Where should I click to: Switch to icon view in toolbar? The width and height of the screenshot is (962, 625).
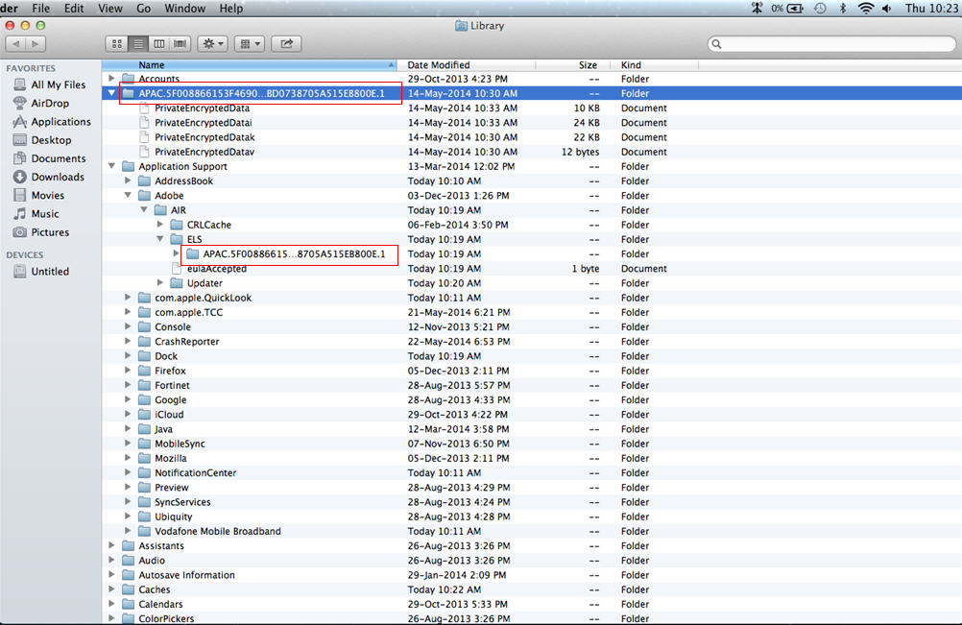117,44
